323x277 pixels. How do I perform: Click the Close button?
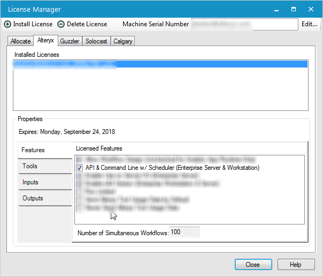coord(253,265)
